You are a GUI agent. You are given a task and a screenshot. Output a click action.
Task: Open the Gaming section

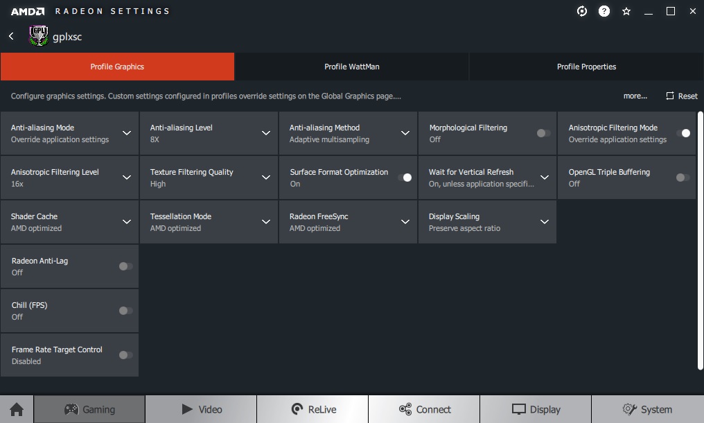(90, 409)
